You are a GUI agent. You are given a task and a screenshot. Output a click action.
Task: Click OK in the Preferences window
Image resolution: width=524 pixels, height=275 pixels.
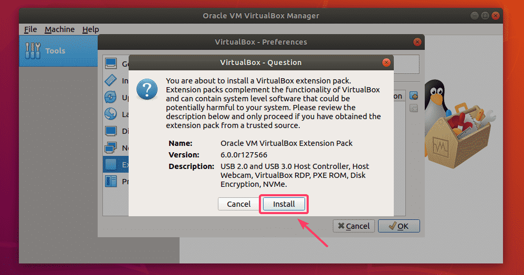pos(399,226)
